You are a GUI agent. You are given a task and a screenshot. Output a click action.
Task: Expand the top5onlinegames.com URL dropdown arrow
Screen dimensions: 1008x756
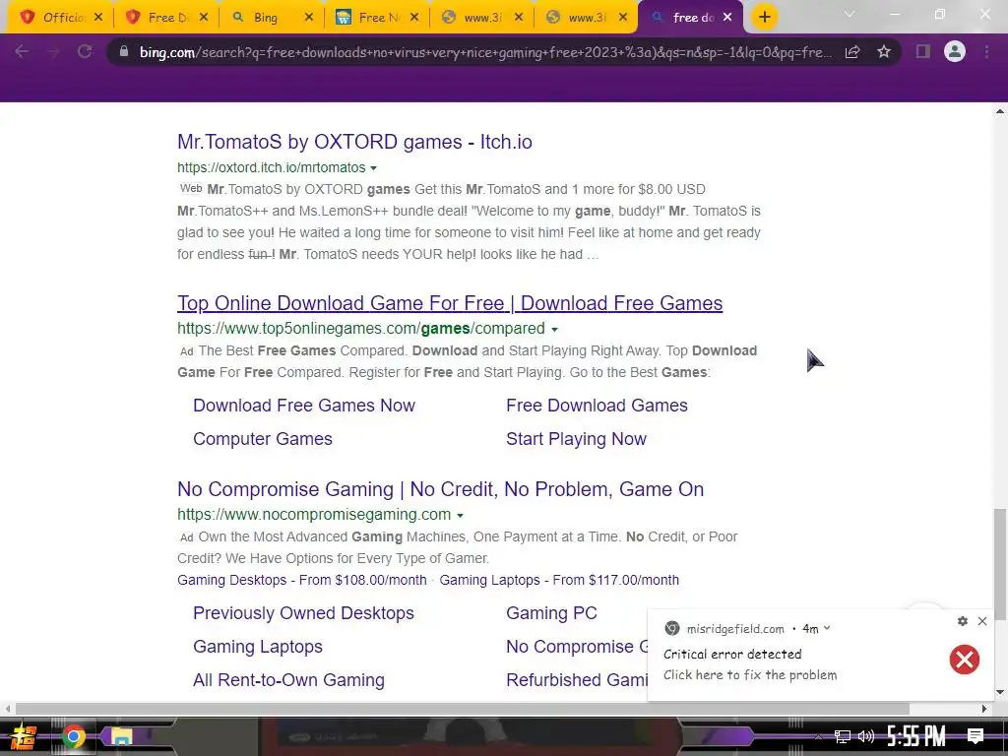(555, 330)
